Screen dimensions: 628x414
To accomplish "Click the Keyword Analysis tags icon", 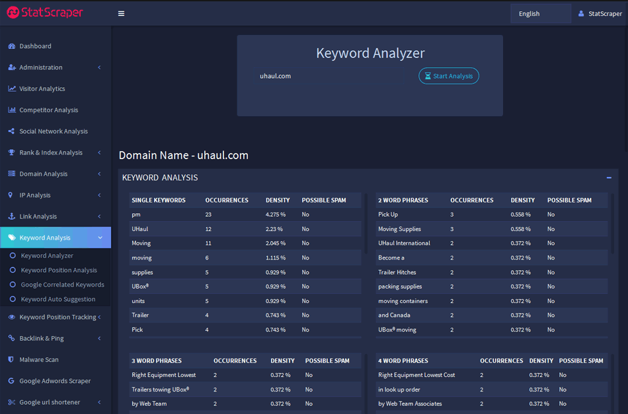I will [12, 238].
